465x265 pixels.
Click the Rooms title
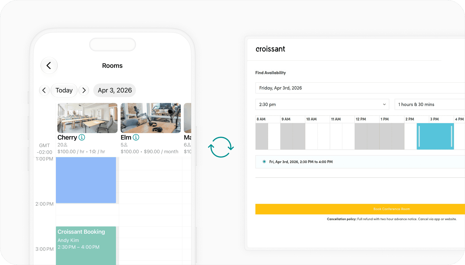[112, 66]
